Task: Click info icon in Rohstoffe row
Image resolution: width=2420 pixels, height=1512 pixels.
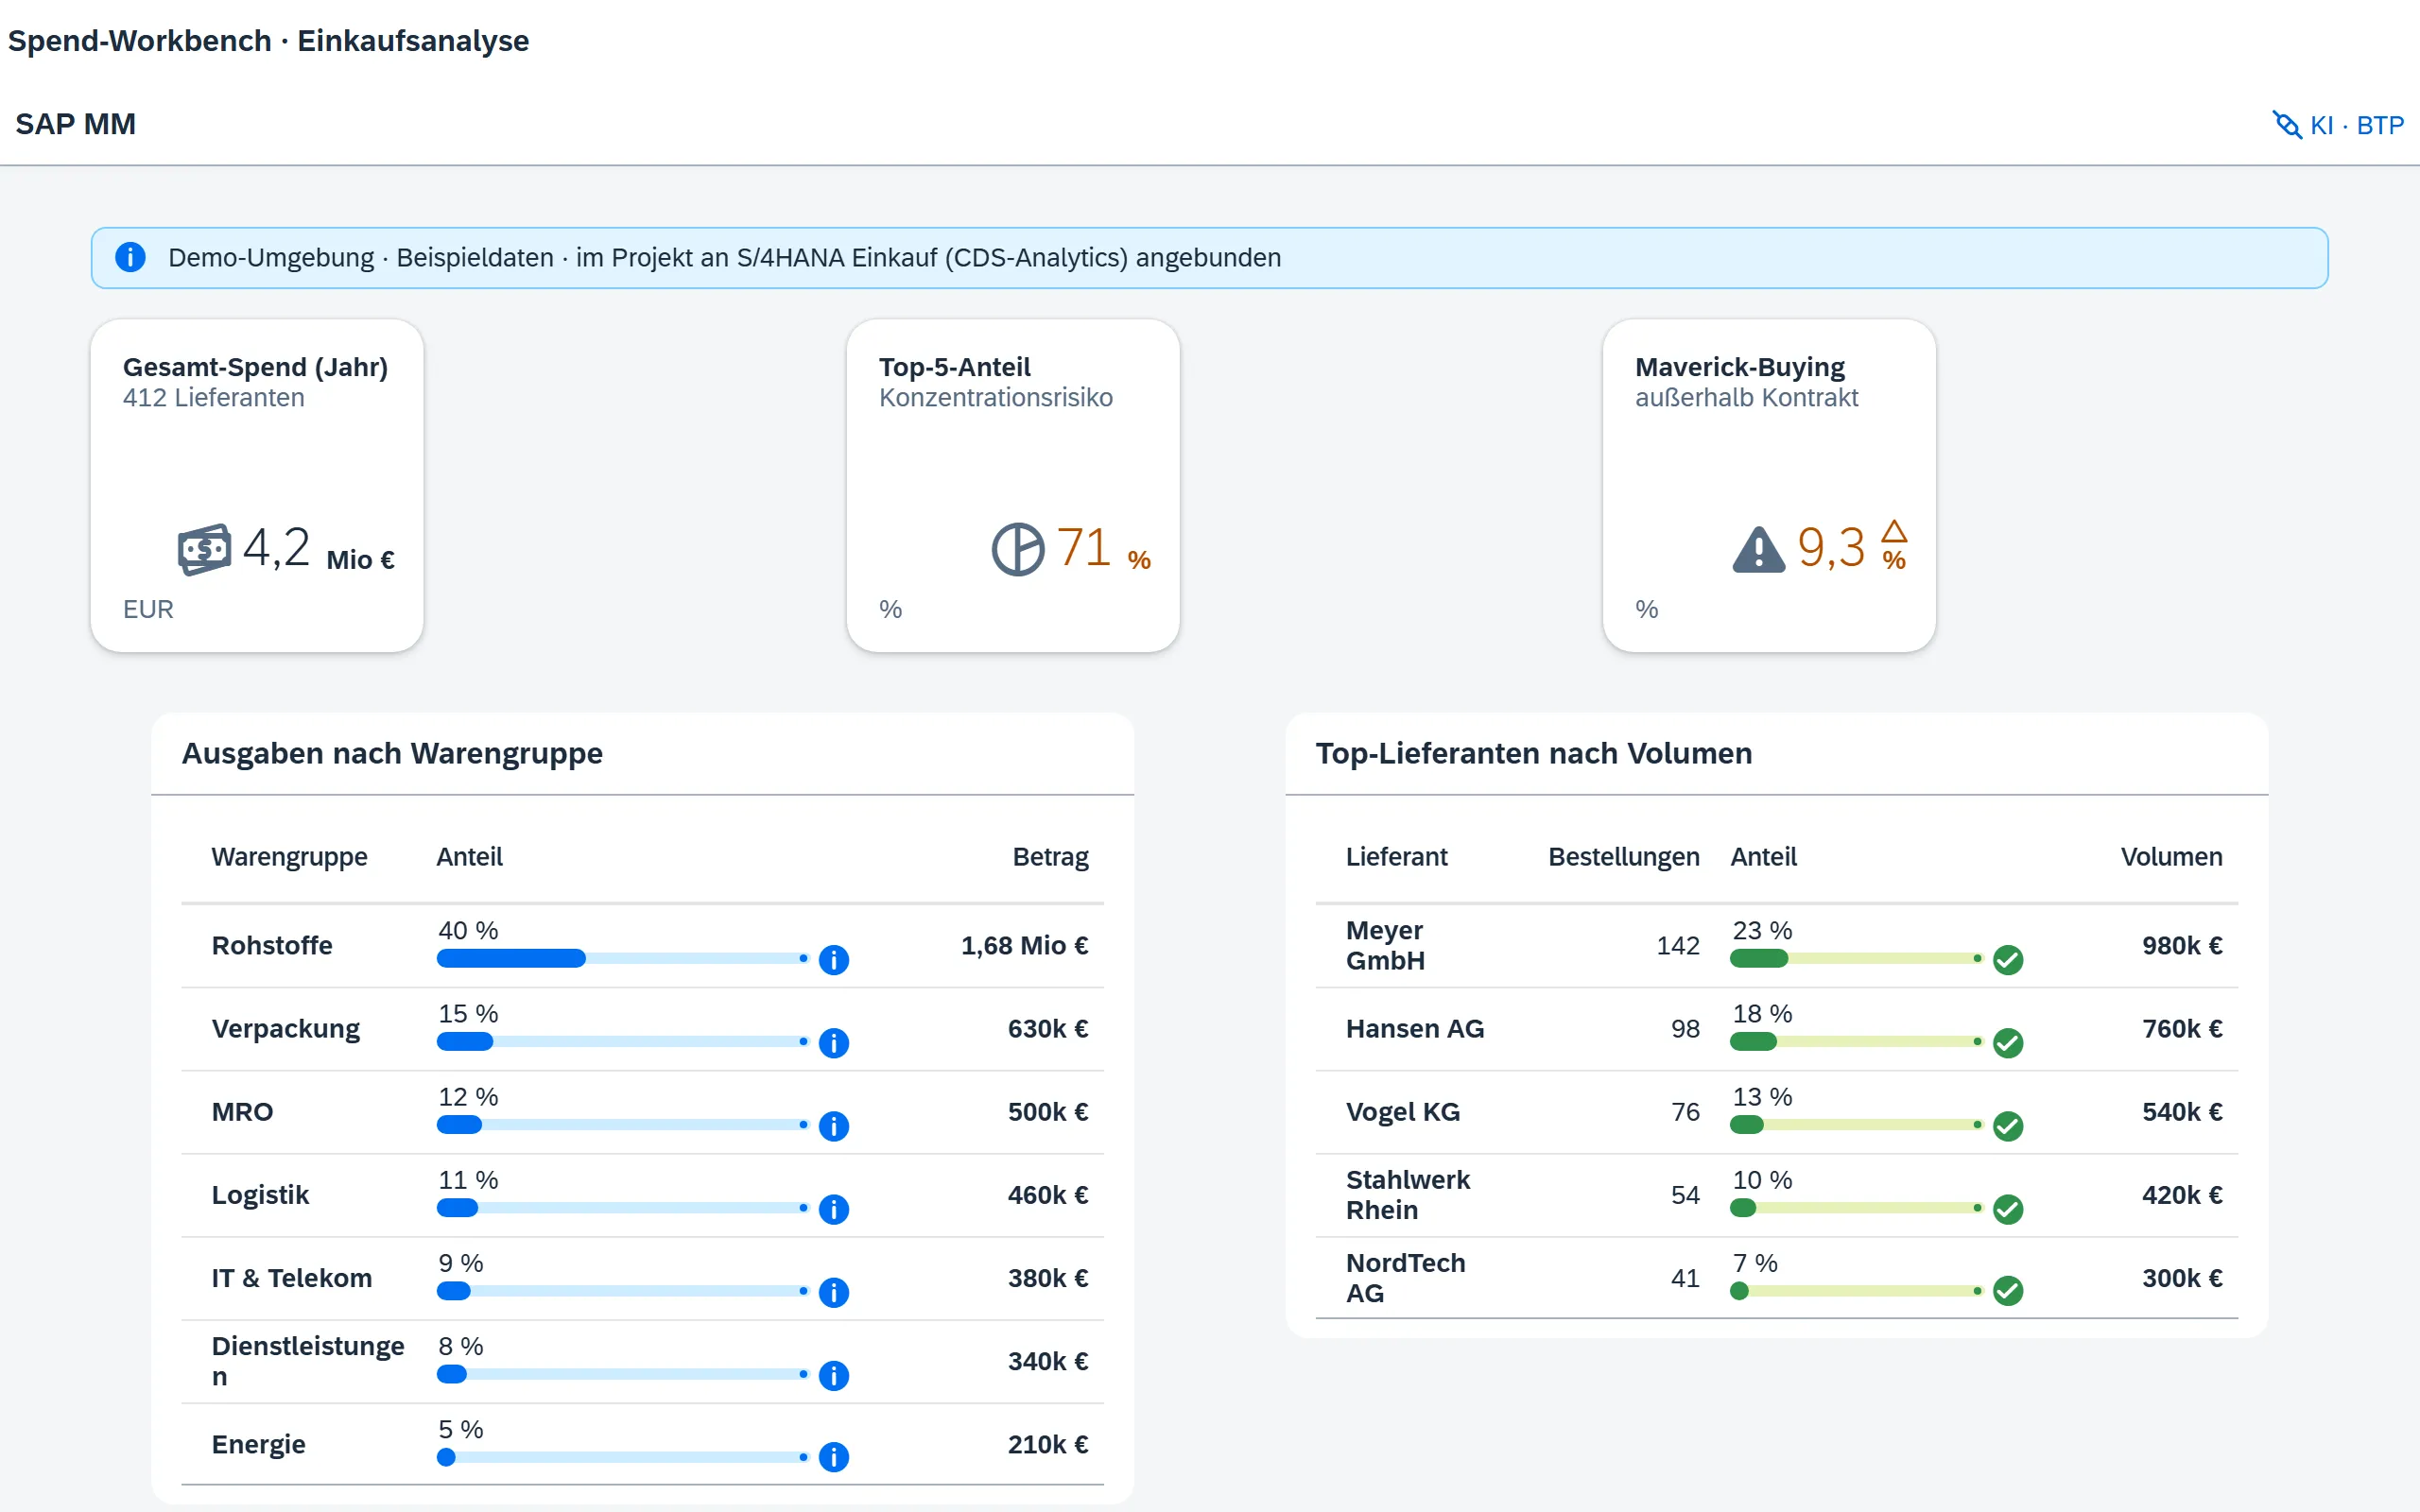Action: point(834,960)
